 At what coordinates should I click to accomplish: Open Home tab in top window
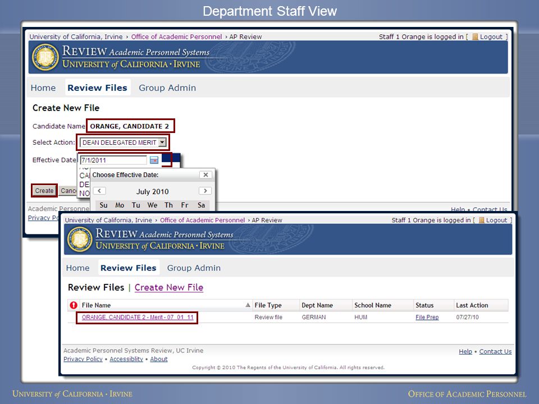coord(43,88)
